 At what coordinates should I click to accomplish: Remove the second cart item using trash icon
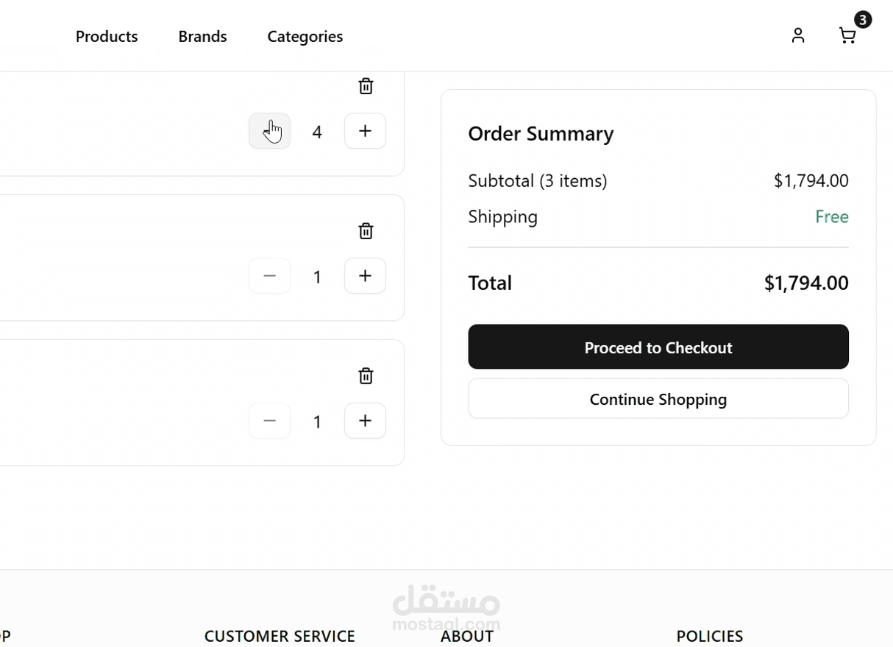(x=366, y=231)
